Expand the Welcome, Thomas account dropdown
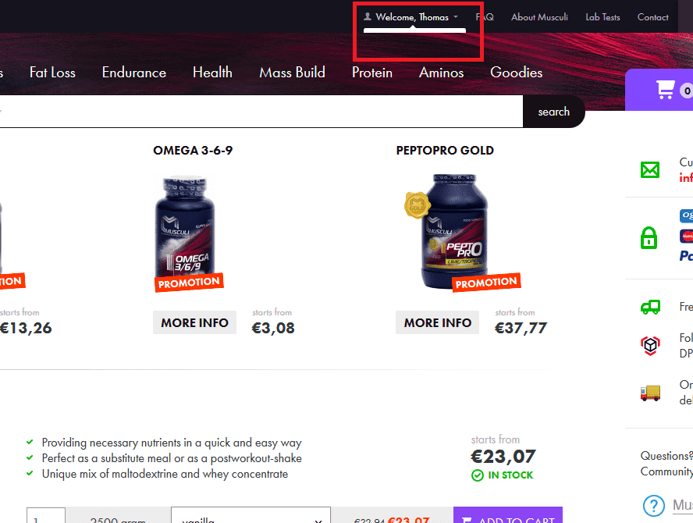This screenshot has width=693, height=523. pyautogui.click(x=410, y=17)
